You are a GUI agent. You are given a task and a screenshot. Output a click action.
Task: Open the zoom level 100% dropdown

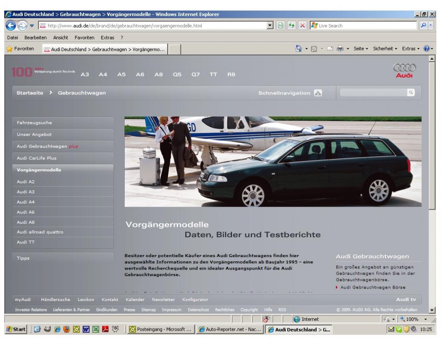pyautogui.click(x=425, y=319)
